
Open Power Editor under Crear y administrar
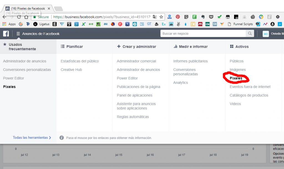coord(127,78)
